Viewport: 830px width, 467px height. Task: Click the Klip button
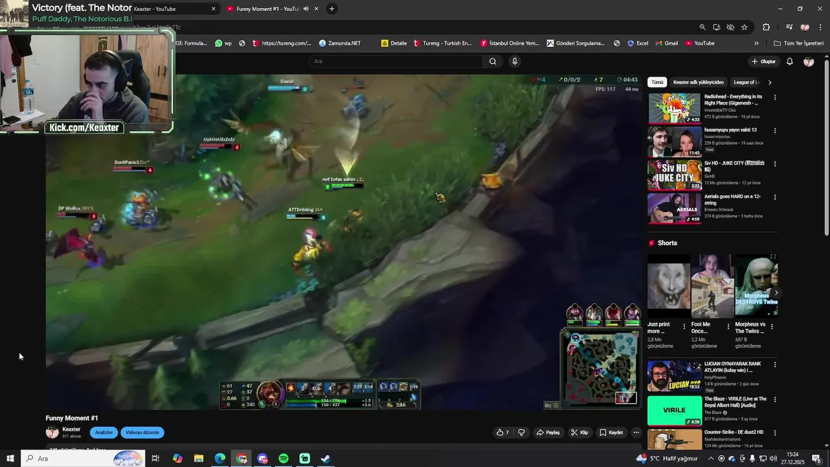[x=580, y=433]
